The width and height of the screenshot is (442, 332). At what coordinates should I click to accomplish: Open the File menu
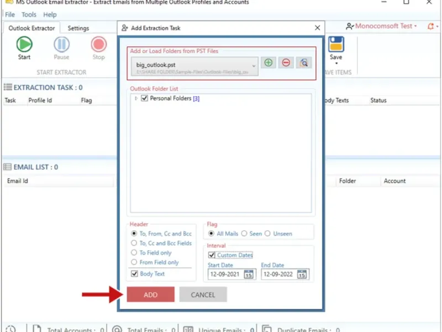point(10,15)
